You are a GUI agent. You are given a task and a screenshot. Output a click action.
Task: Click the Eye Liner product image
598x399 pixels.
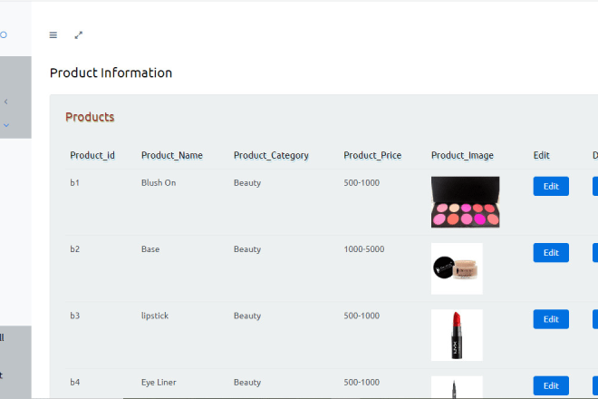(x=457, y=387)
